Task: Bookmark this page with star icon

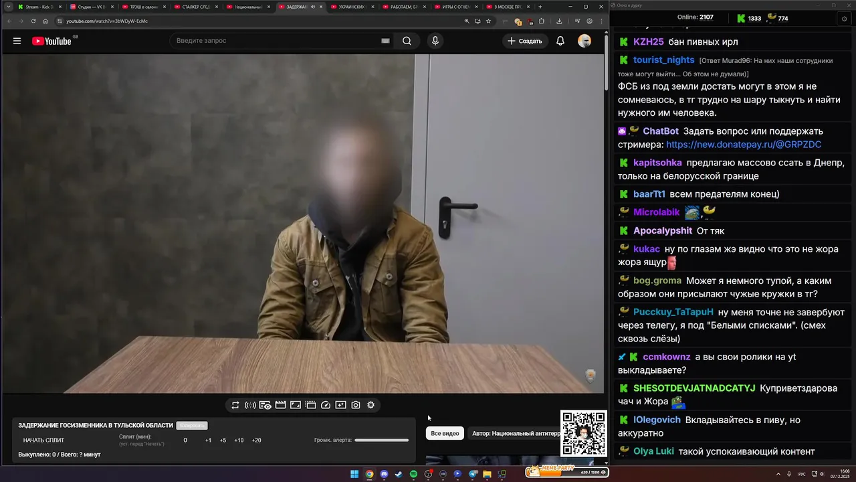Action: pos(488,21)
